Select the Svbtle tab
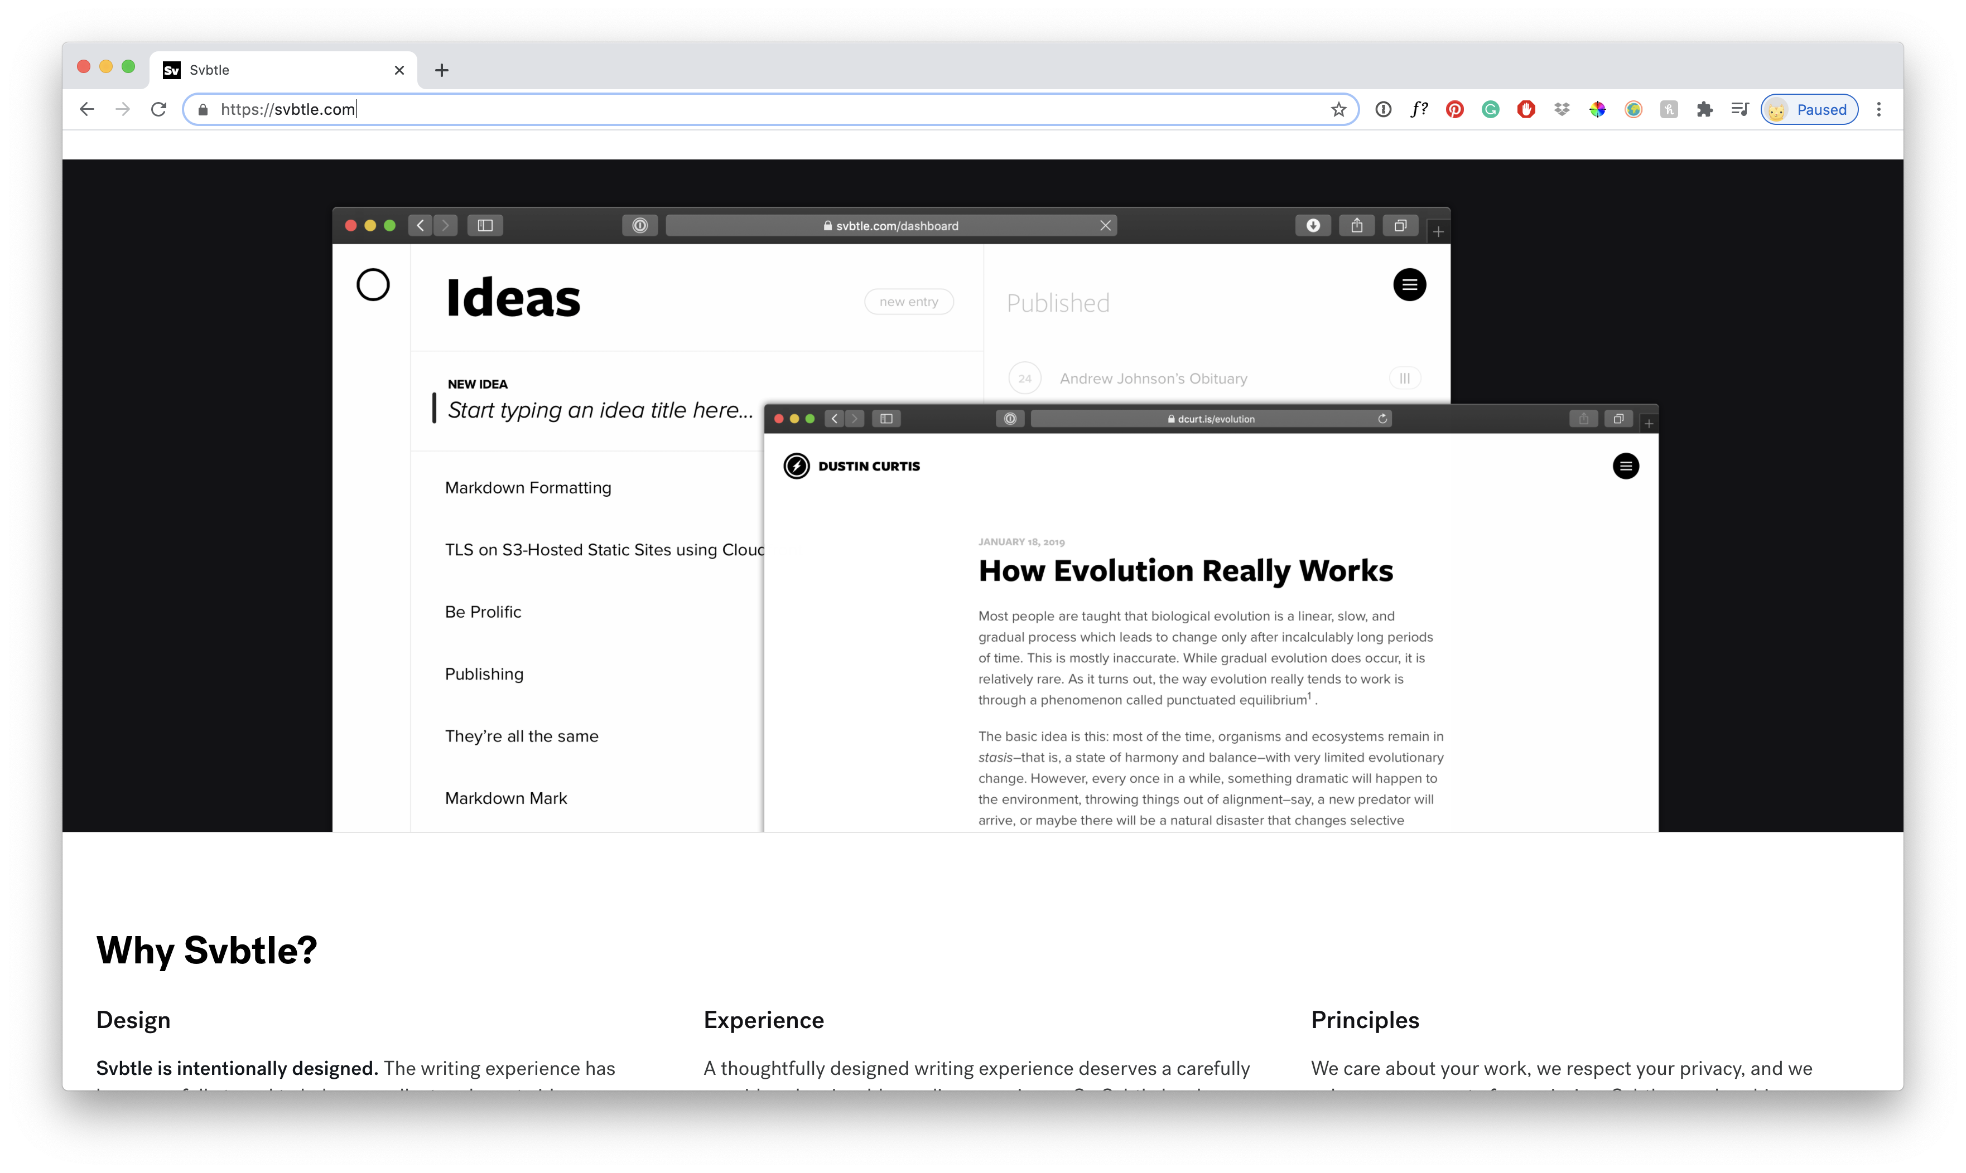 pyautogui.click(x=284, y=70)
